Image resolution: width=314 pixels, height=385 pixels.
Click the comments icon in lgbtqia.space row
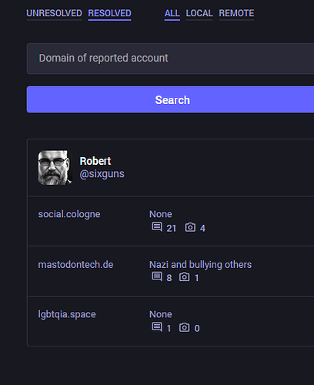(157, 327)
